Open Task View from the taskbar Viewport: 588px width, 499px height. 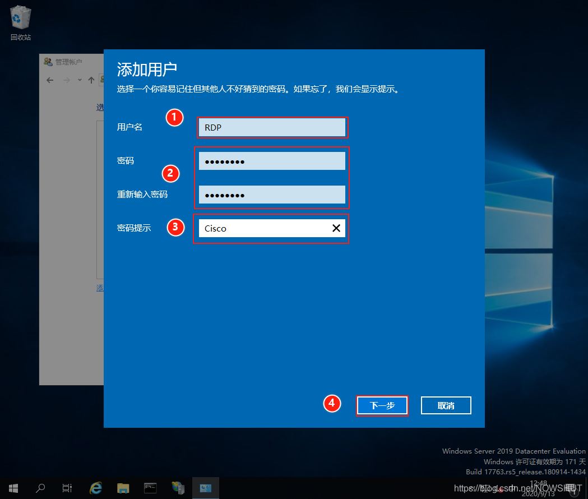coord(67,488)
